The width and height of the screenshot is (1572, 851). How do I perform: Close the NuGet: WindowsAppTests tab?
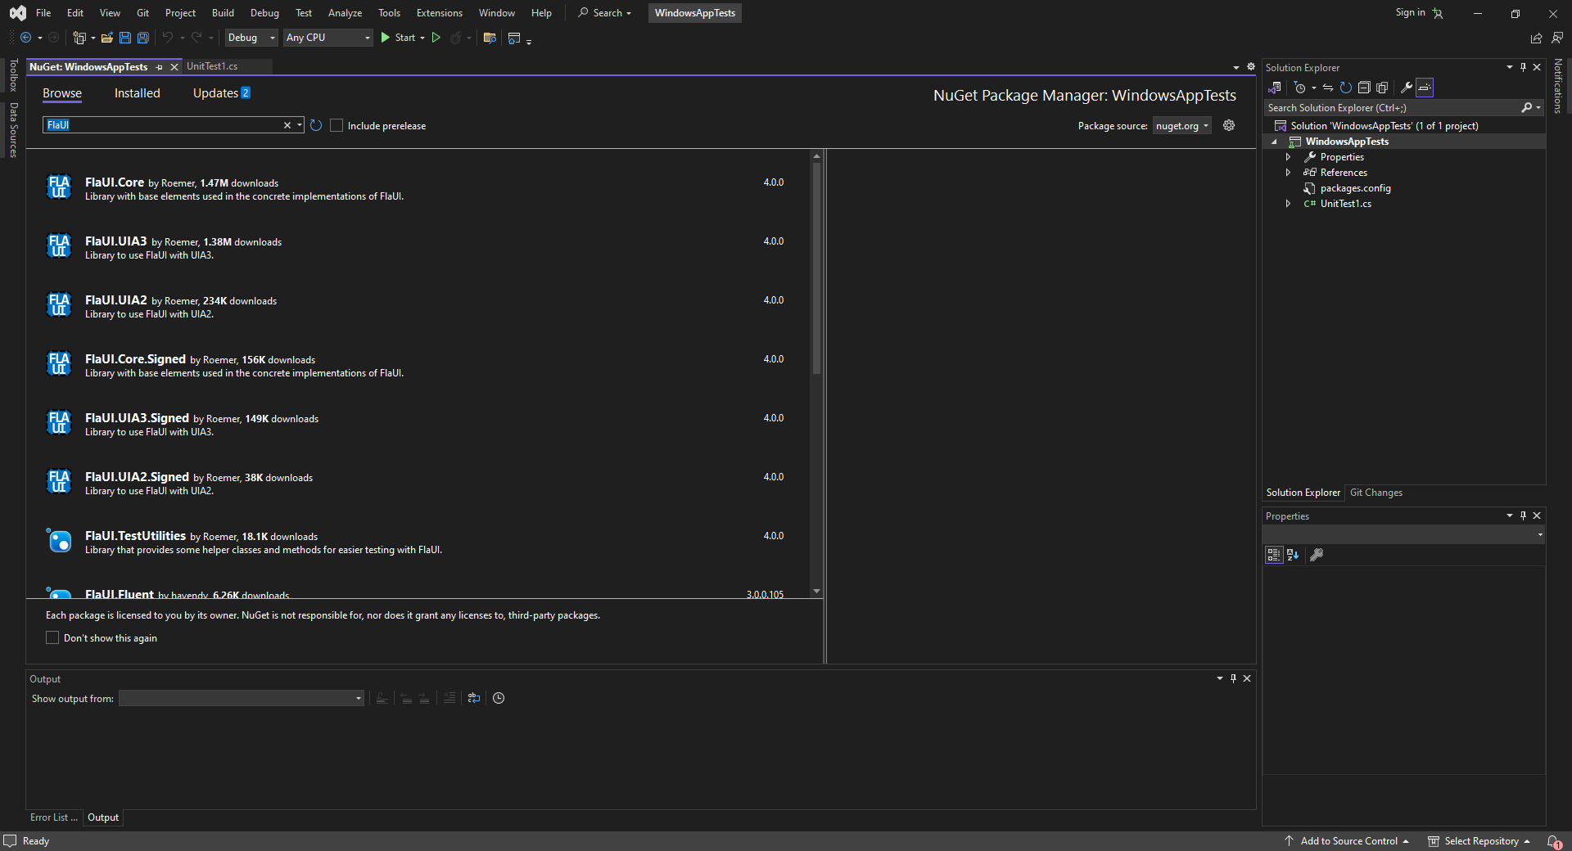pyautogui.click(x=174, y=67)
